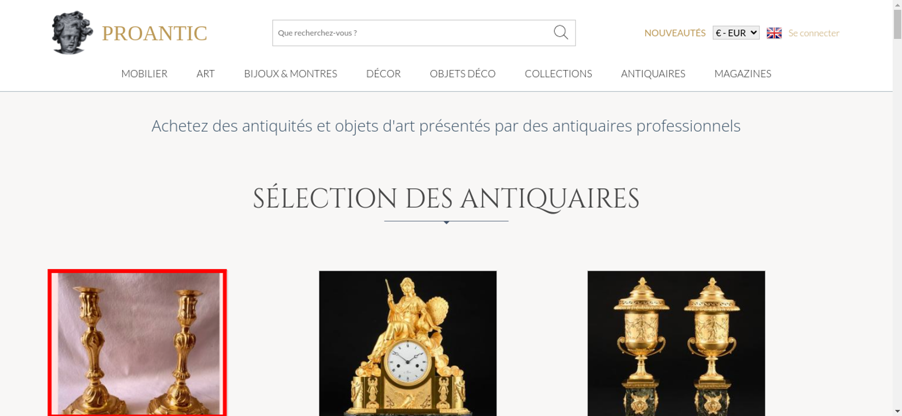Click the NOUVEAUTÉS link
Screen dimensions: 902x416
click(675, 33)
